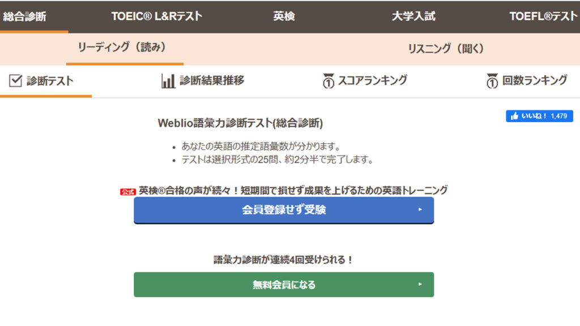Click the red 公式 badge
The height and width of the screenshot is (326, 580).
click(128, 191)
